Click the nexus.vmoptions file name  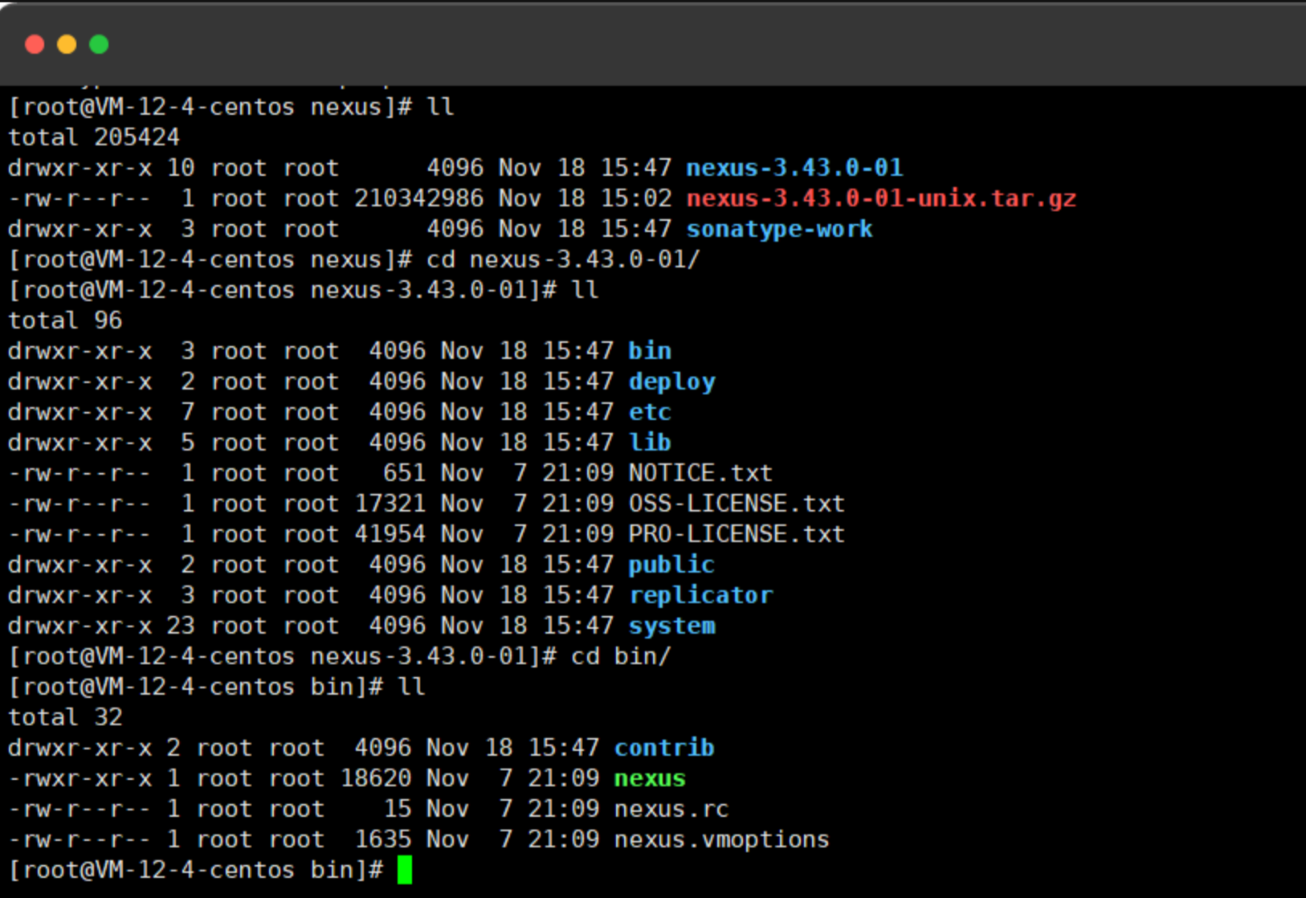[x=721, y=839]
